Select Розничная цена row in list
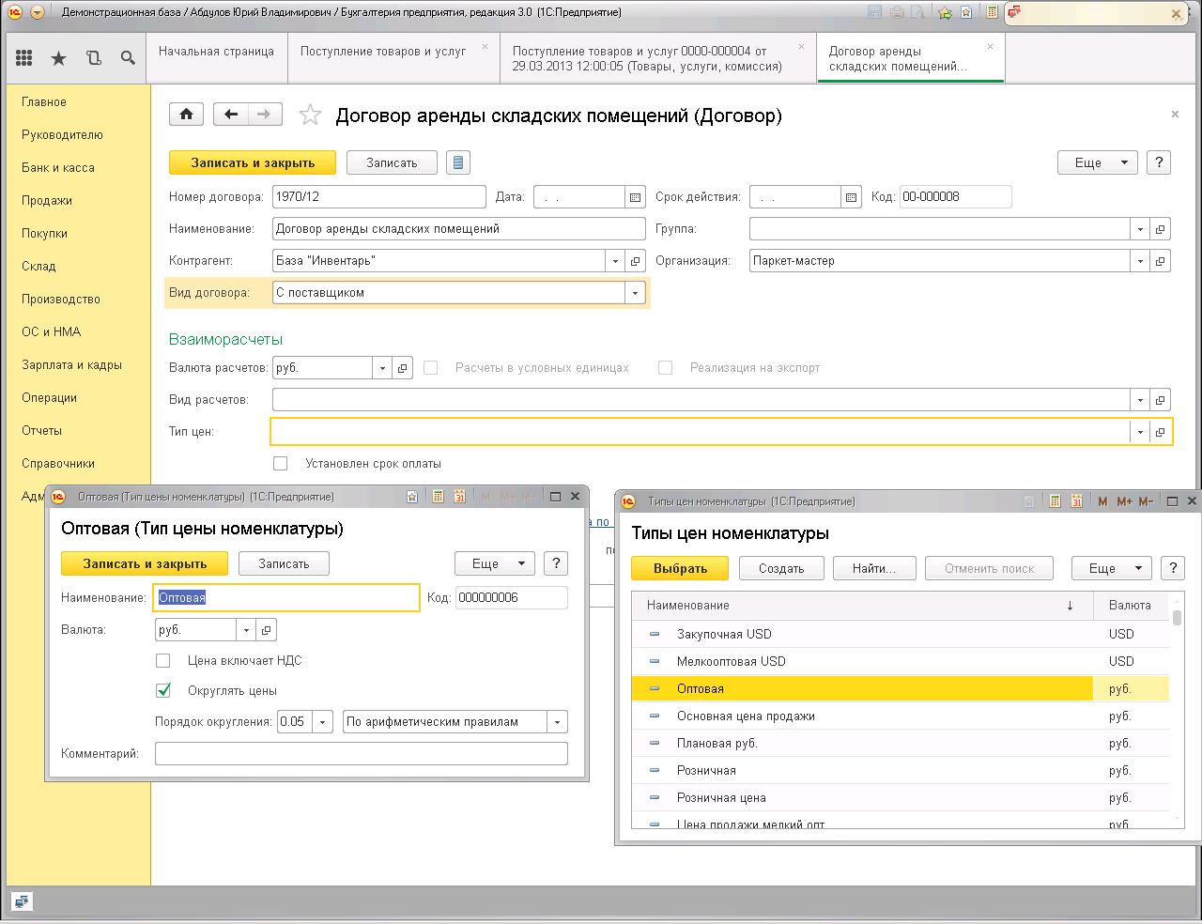Viewport: 1202px width, 924px height. [x=900, y=798]
